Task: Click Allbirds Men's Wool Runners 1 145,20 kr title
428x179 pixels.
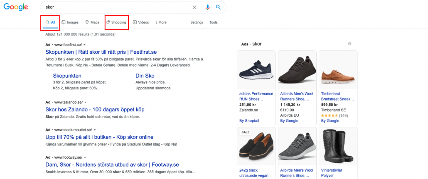Action: (x=297, y=96)
